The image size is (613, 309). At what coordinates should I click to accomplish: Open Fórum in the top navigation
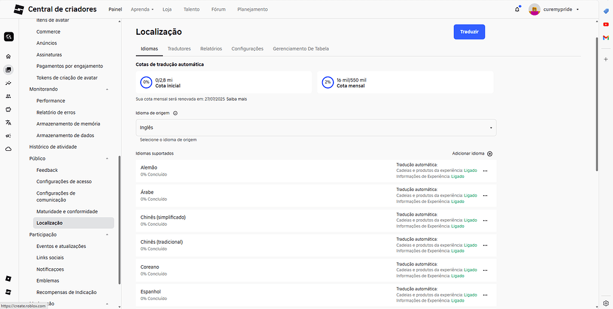pyautogui.click(x=218, y=10)
